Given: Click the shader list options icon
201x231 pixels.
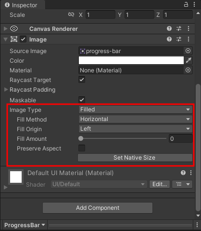Looking at the screenshot, I should point(179,184).
